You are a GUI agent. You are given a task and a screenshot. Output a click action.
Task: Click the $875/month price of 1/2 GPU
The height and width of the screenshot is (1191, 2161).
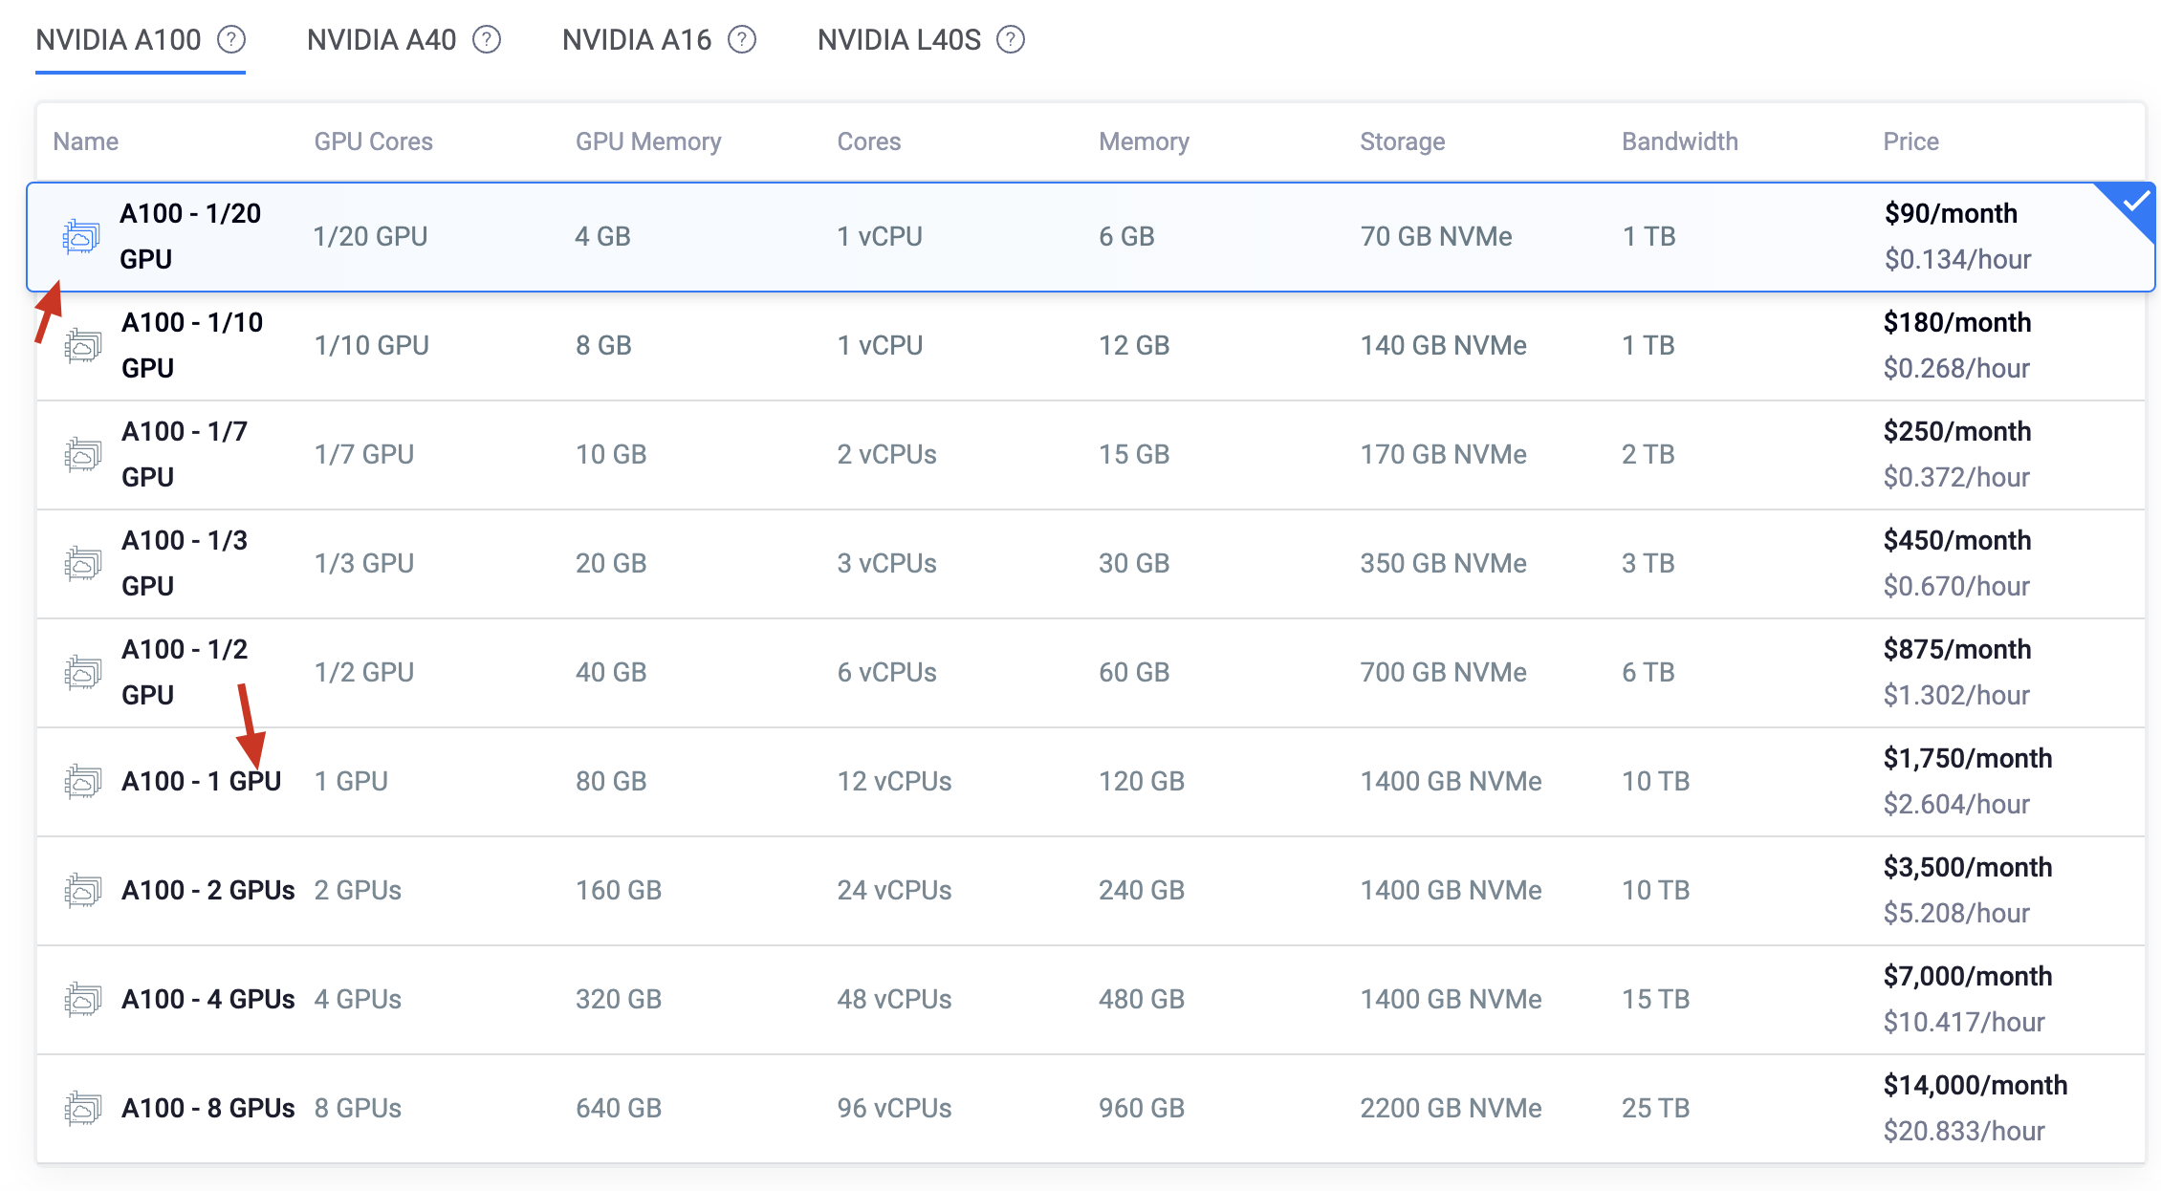click(x=1956, y=649)
